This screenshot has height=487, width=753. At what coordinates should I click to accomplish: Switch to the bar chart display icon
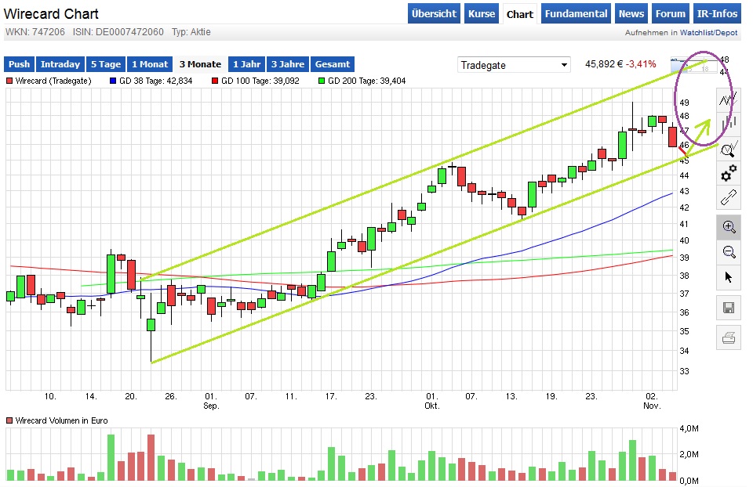pos(728,122)
